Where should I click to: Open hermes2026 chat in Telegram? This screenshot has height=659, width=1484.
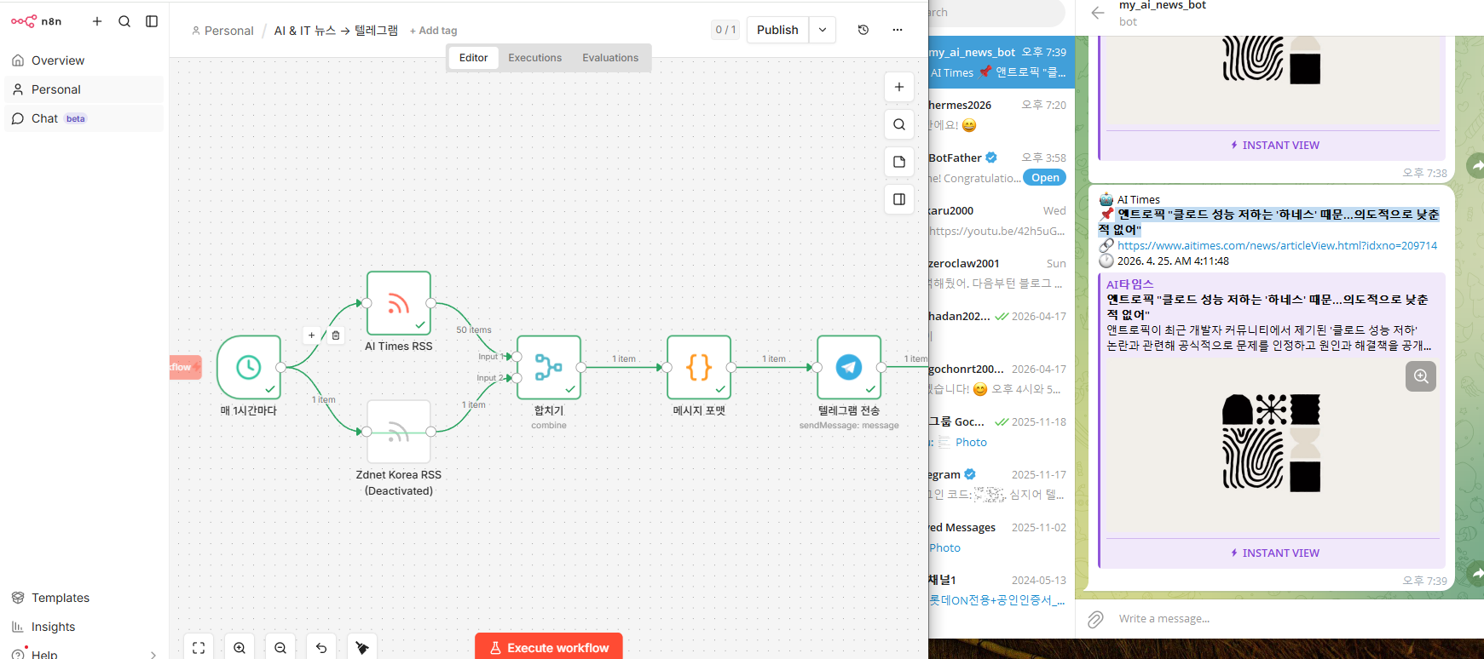pos(1002,115)
